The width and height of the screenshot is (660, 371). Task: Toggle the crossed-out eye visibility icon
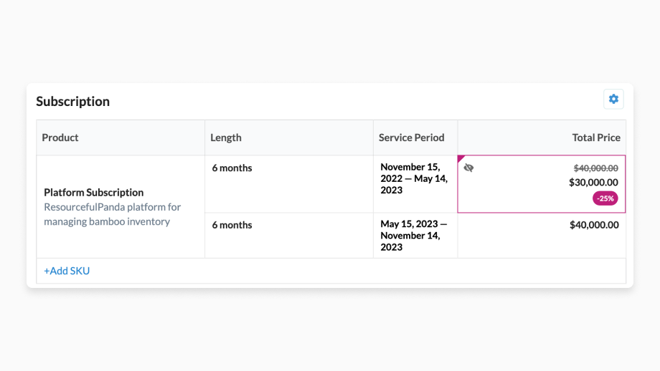468,168
